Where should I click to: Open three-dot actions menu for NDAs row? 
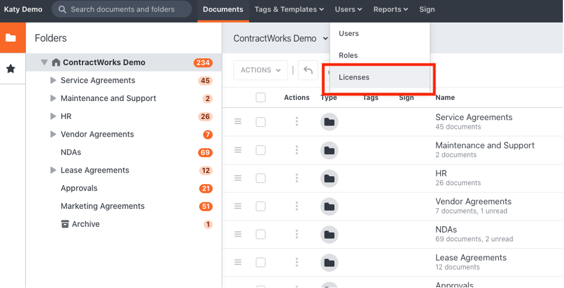point(297,234)
